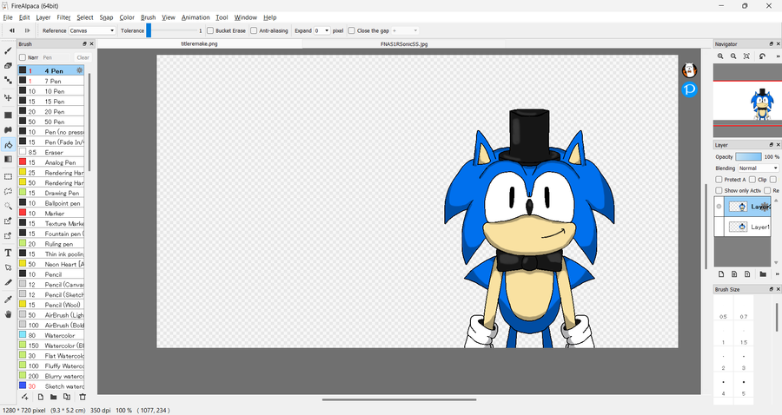Select the Eraser brush preset

[x=51, y=152]
